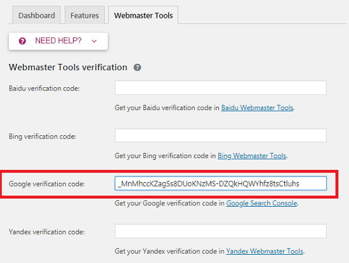Click the Google verification code label
Viewport: 349px width, 263px height.
point(47,184)
